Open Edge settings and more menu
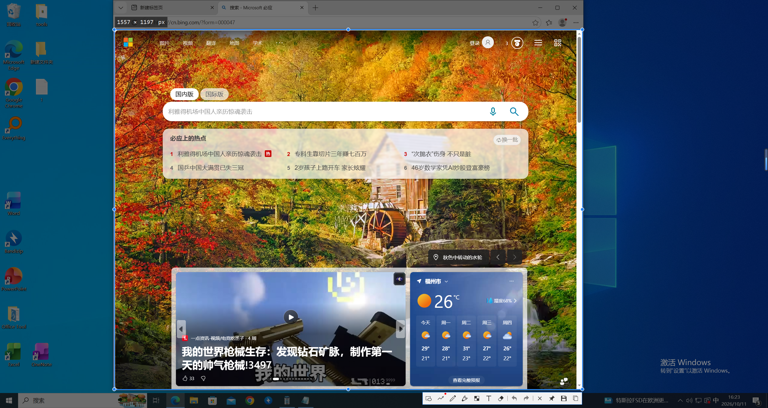The image size is (768, 408). pos(576,22)
